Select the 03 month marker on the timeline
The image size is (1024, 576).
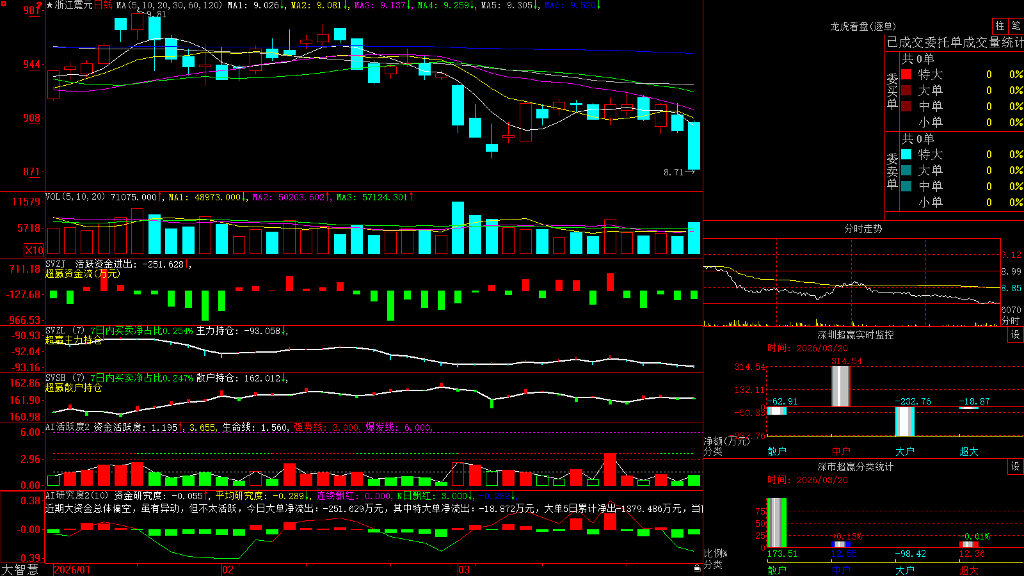[464, 570]
